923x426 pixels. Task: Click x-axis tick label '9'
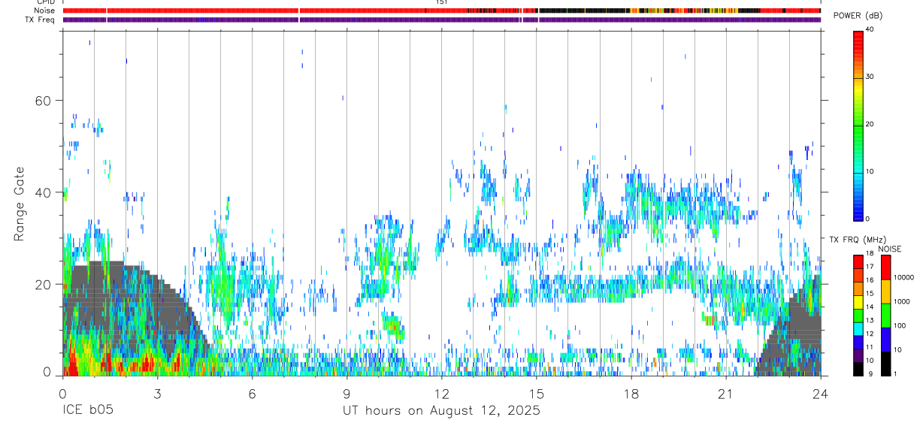pos(347,393)
